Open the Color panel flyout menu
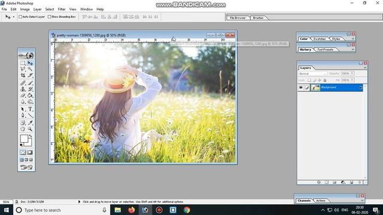Image resolution: width=383 pixels, height=215 pixels. [x=353, y=39]
